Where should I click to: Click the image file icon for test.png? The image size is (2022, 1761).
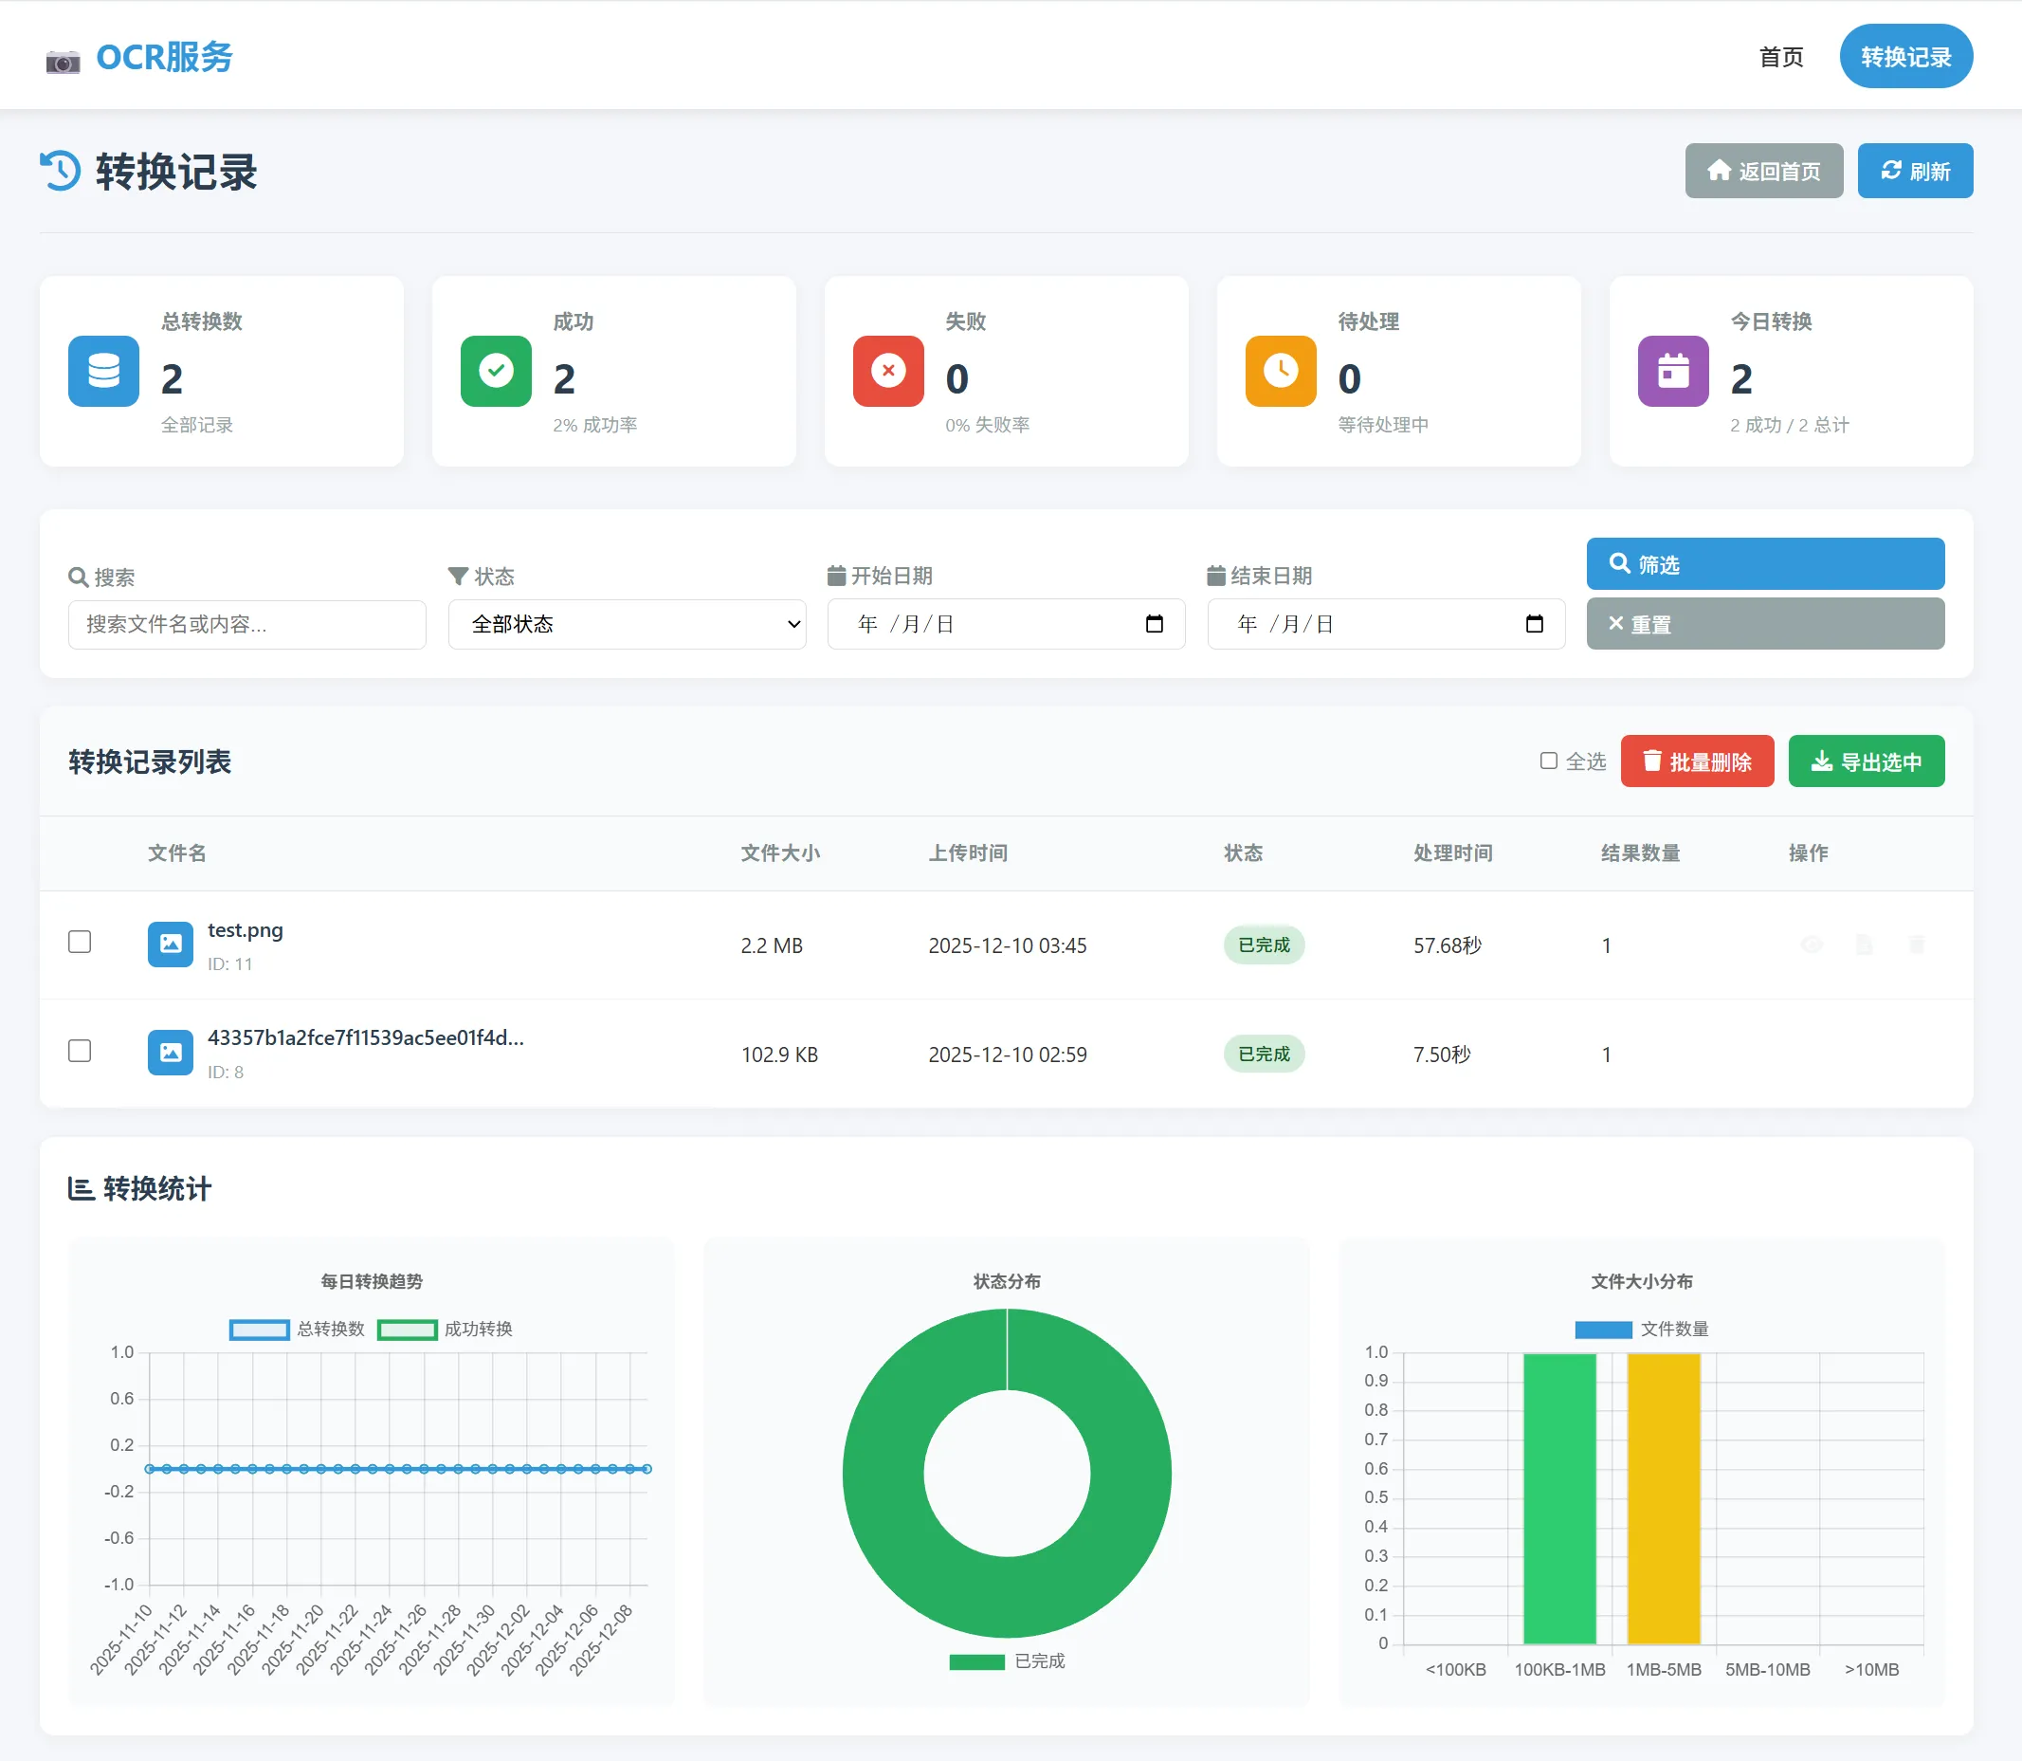point(170,945)
